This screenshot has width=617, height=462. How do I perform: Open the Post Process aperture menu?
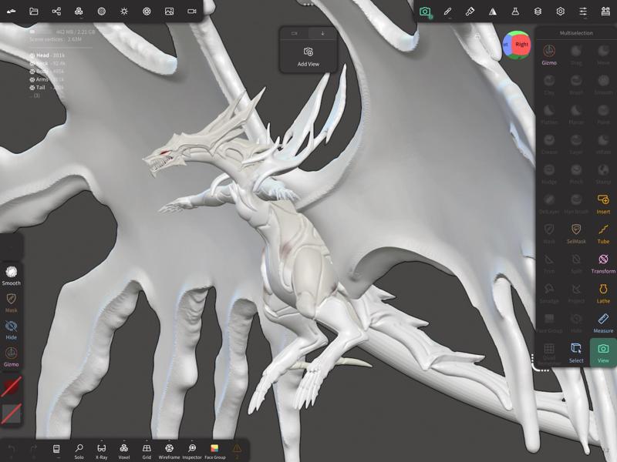tap(147, 12)
